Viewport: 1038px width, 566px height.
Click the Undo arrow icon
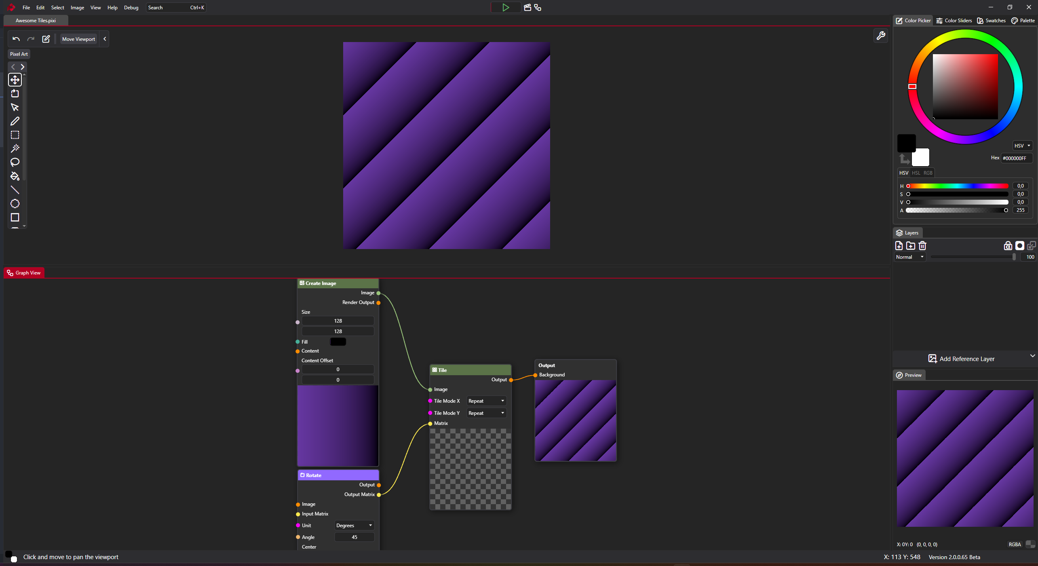16,39
